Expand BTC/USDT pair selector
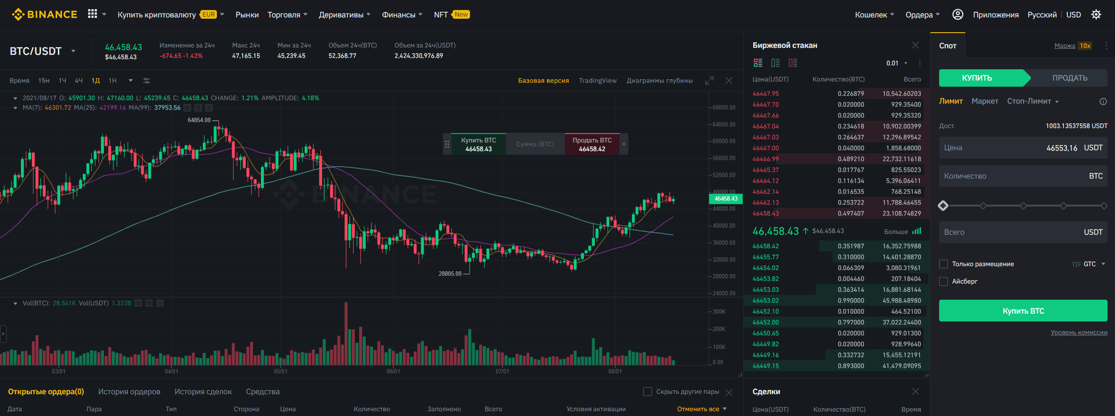Screen dimensions: 1115x416 click(x=73, y=51)
